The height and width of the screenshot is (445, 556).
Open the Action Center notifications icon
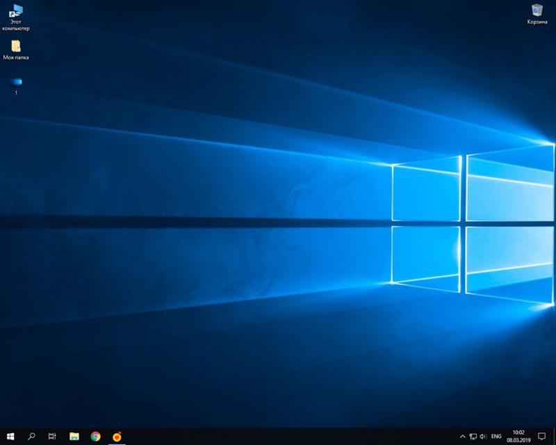(x=542, y=437)
